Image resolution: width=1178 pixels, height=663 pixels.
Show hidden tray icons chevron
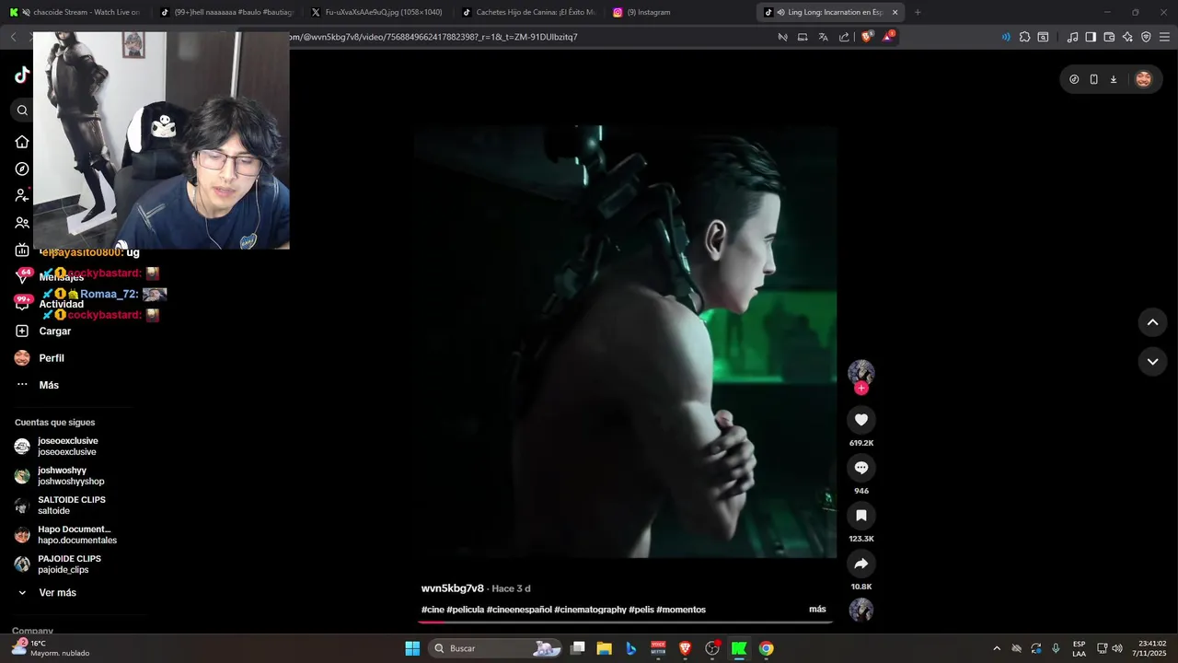point(997,648)
